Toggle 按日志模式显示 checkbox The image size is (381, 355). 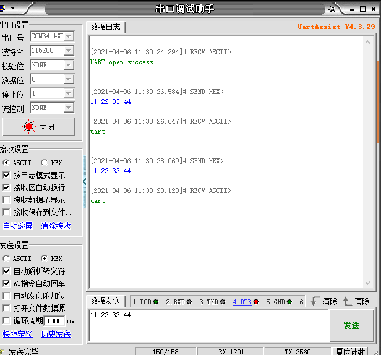click(6, 175)
